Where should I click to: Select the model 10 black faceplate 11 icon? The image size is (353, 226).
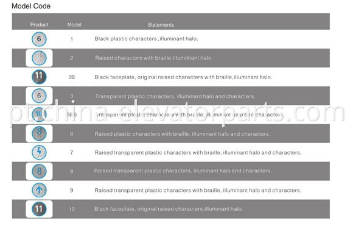[39, 209]
